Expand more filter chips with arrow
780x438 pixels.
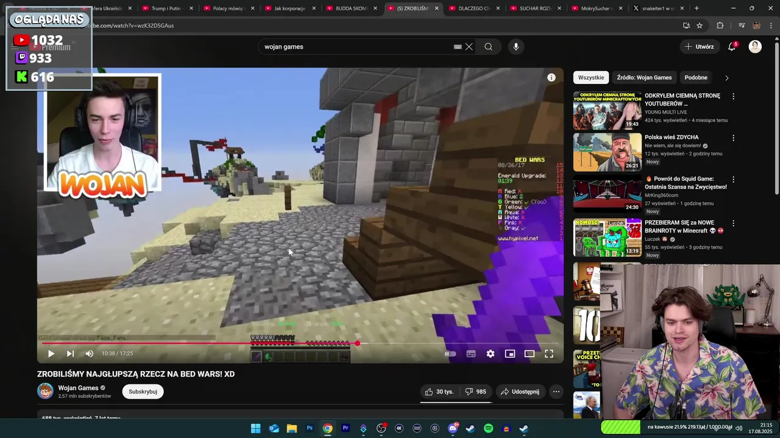coord(726,77)
